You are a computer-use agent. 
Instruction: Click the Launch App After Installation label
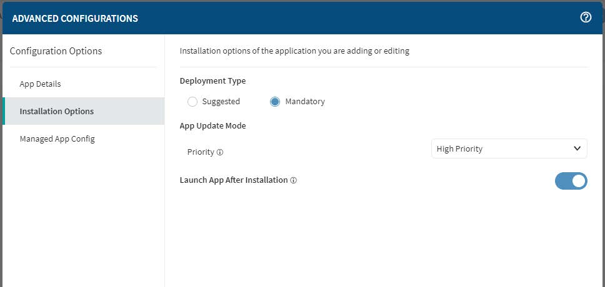point(233,180)
